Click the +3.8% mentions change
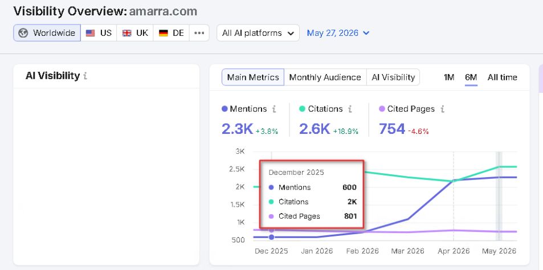Screen dimensions: 543x270 point(267,132)
